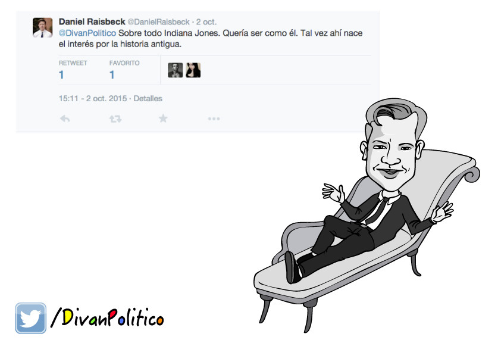Click the dark-haired woman avatar beside the retweet stats
The width and height of the screenshot is (501, 343).
(x=193, y=70)
